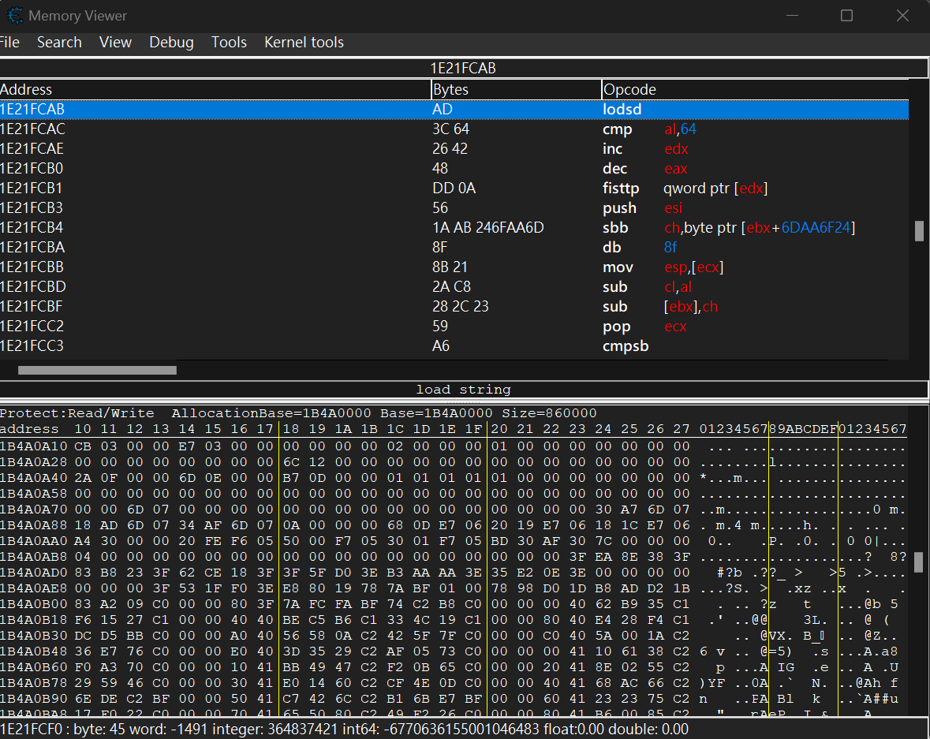Click the disassembler vertical scrollbar thumb

(918, 231)
